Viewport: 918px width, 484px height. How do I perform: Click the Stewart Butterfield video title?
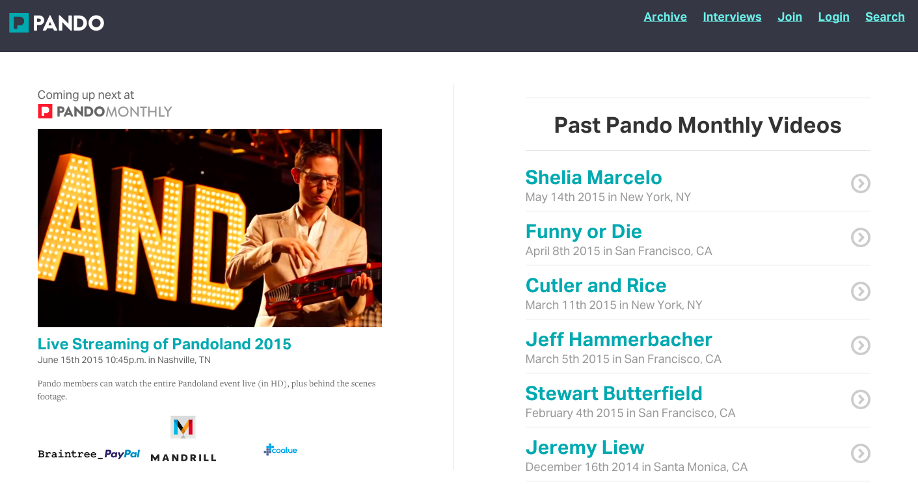pyautogui.click(x=614, y=394)
